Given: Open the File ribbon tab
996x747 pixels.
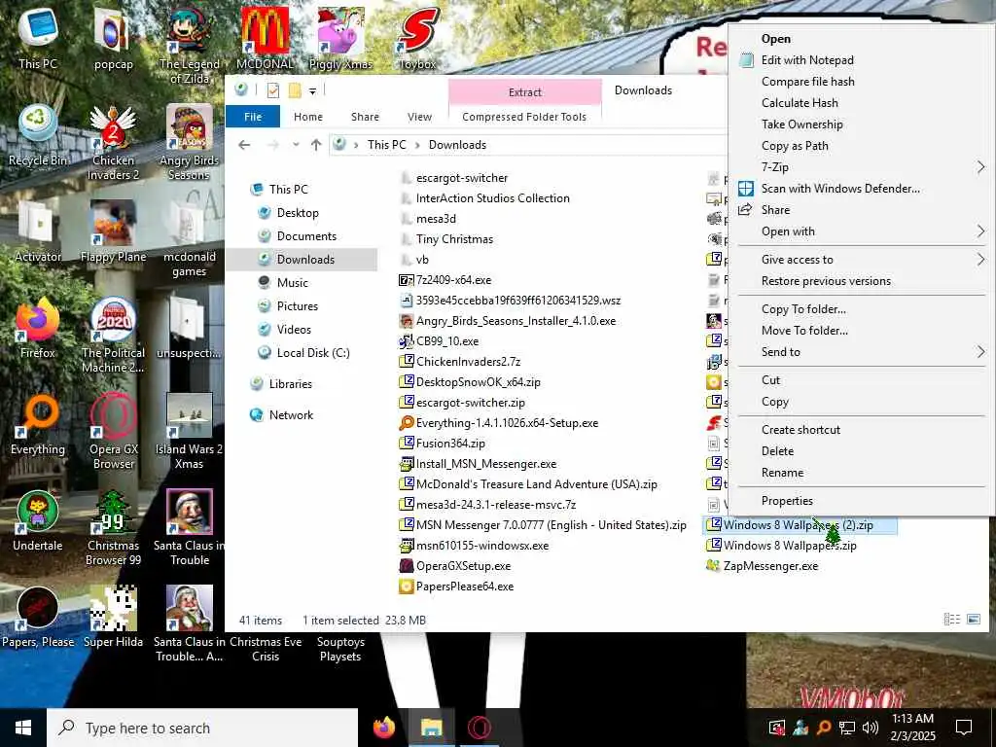Looking at the screenshot, I should [x=253, y=117].
